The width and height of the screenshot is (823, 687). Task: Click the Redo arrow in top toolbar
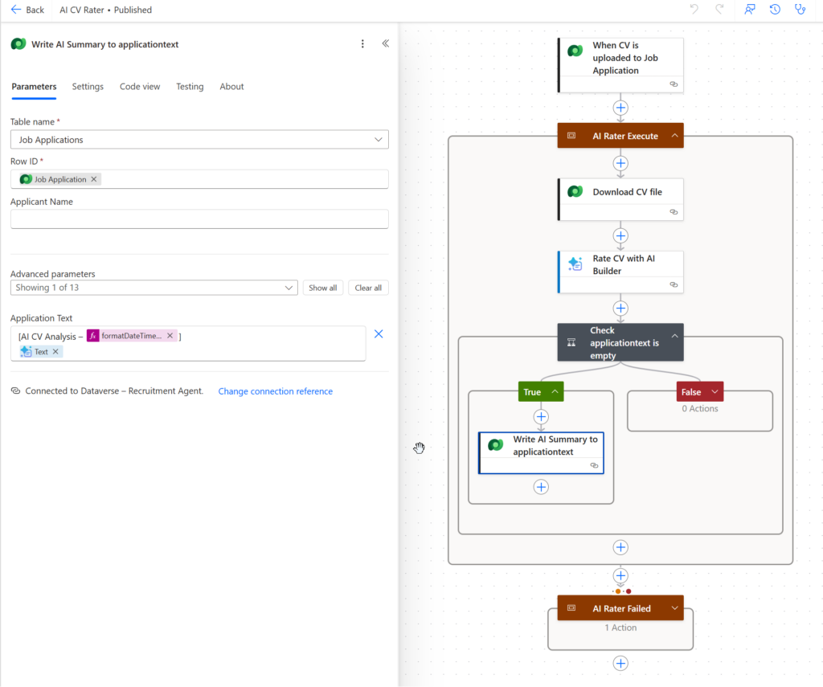719,9
